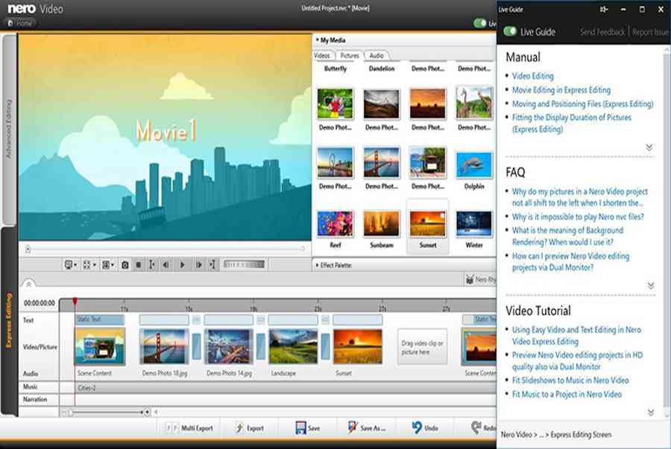The height and width of the screenshot is (449, 671).
Task: Select the Sunbeam picture thumbnail
Action: 382,223
